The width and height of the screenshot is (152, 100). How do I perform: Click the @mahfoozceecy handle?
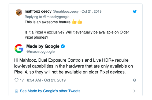tap(66, 12)
